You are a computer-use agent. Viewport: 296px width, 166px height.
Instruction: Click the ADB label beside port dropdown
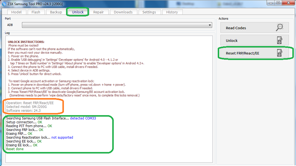10,25
